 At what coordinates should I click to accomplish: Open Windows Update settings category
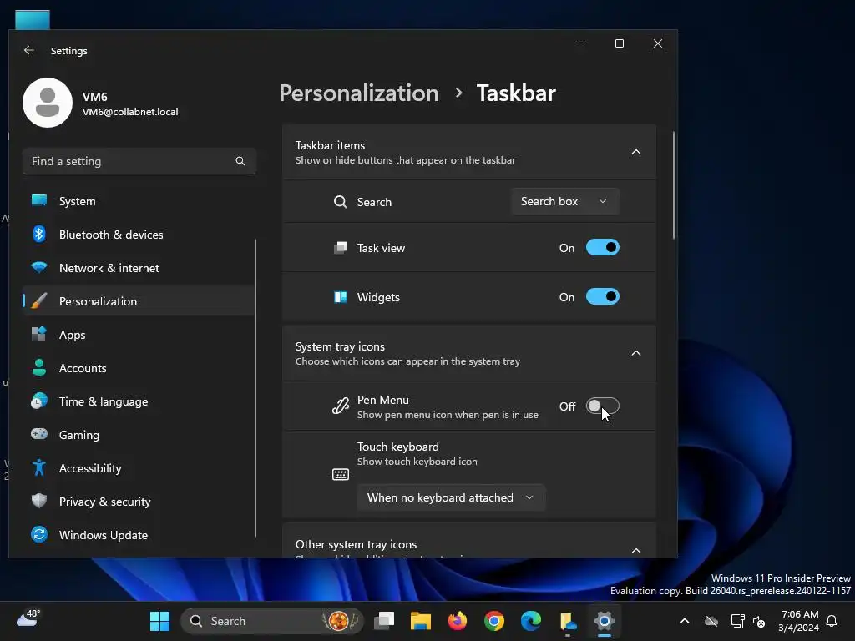tap(139, 535)
